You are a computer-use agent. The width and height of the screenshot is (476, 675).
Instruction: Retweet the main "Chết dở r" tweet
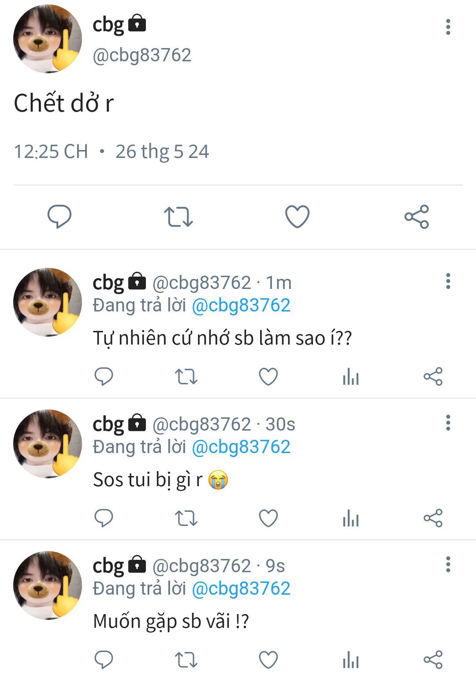178,217
